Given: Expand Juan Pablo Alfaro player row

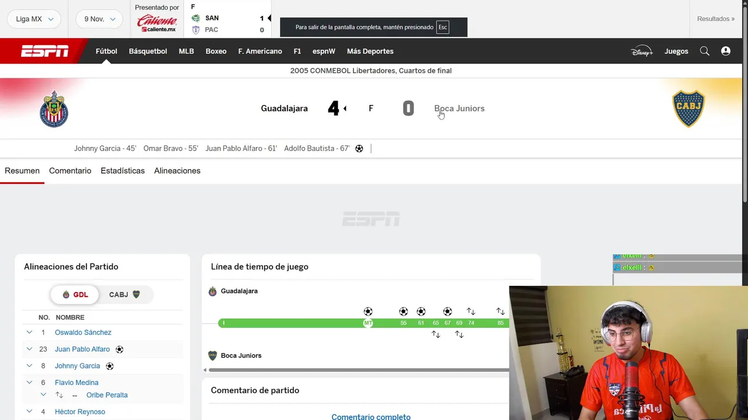Looking at the screenshot, I should pos(29,349).
